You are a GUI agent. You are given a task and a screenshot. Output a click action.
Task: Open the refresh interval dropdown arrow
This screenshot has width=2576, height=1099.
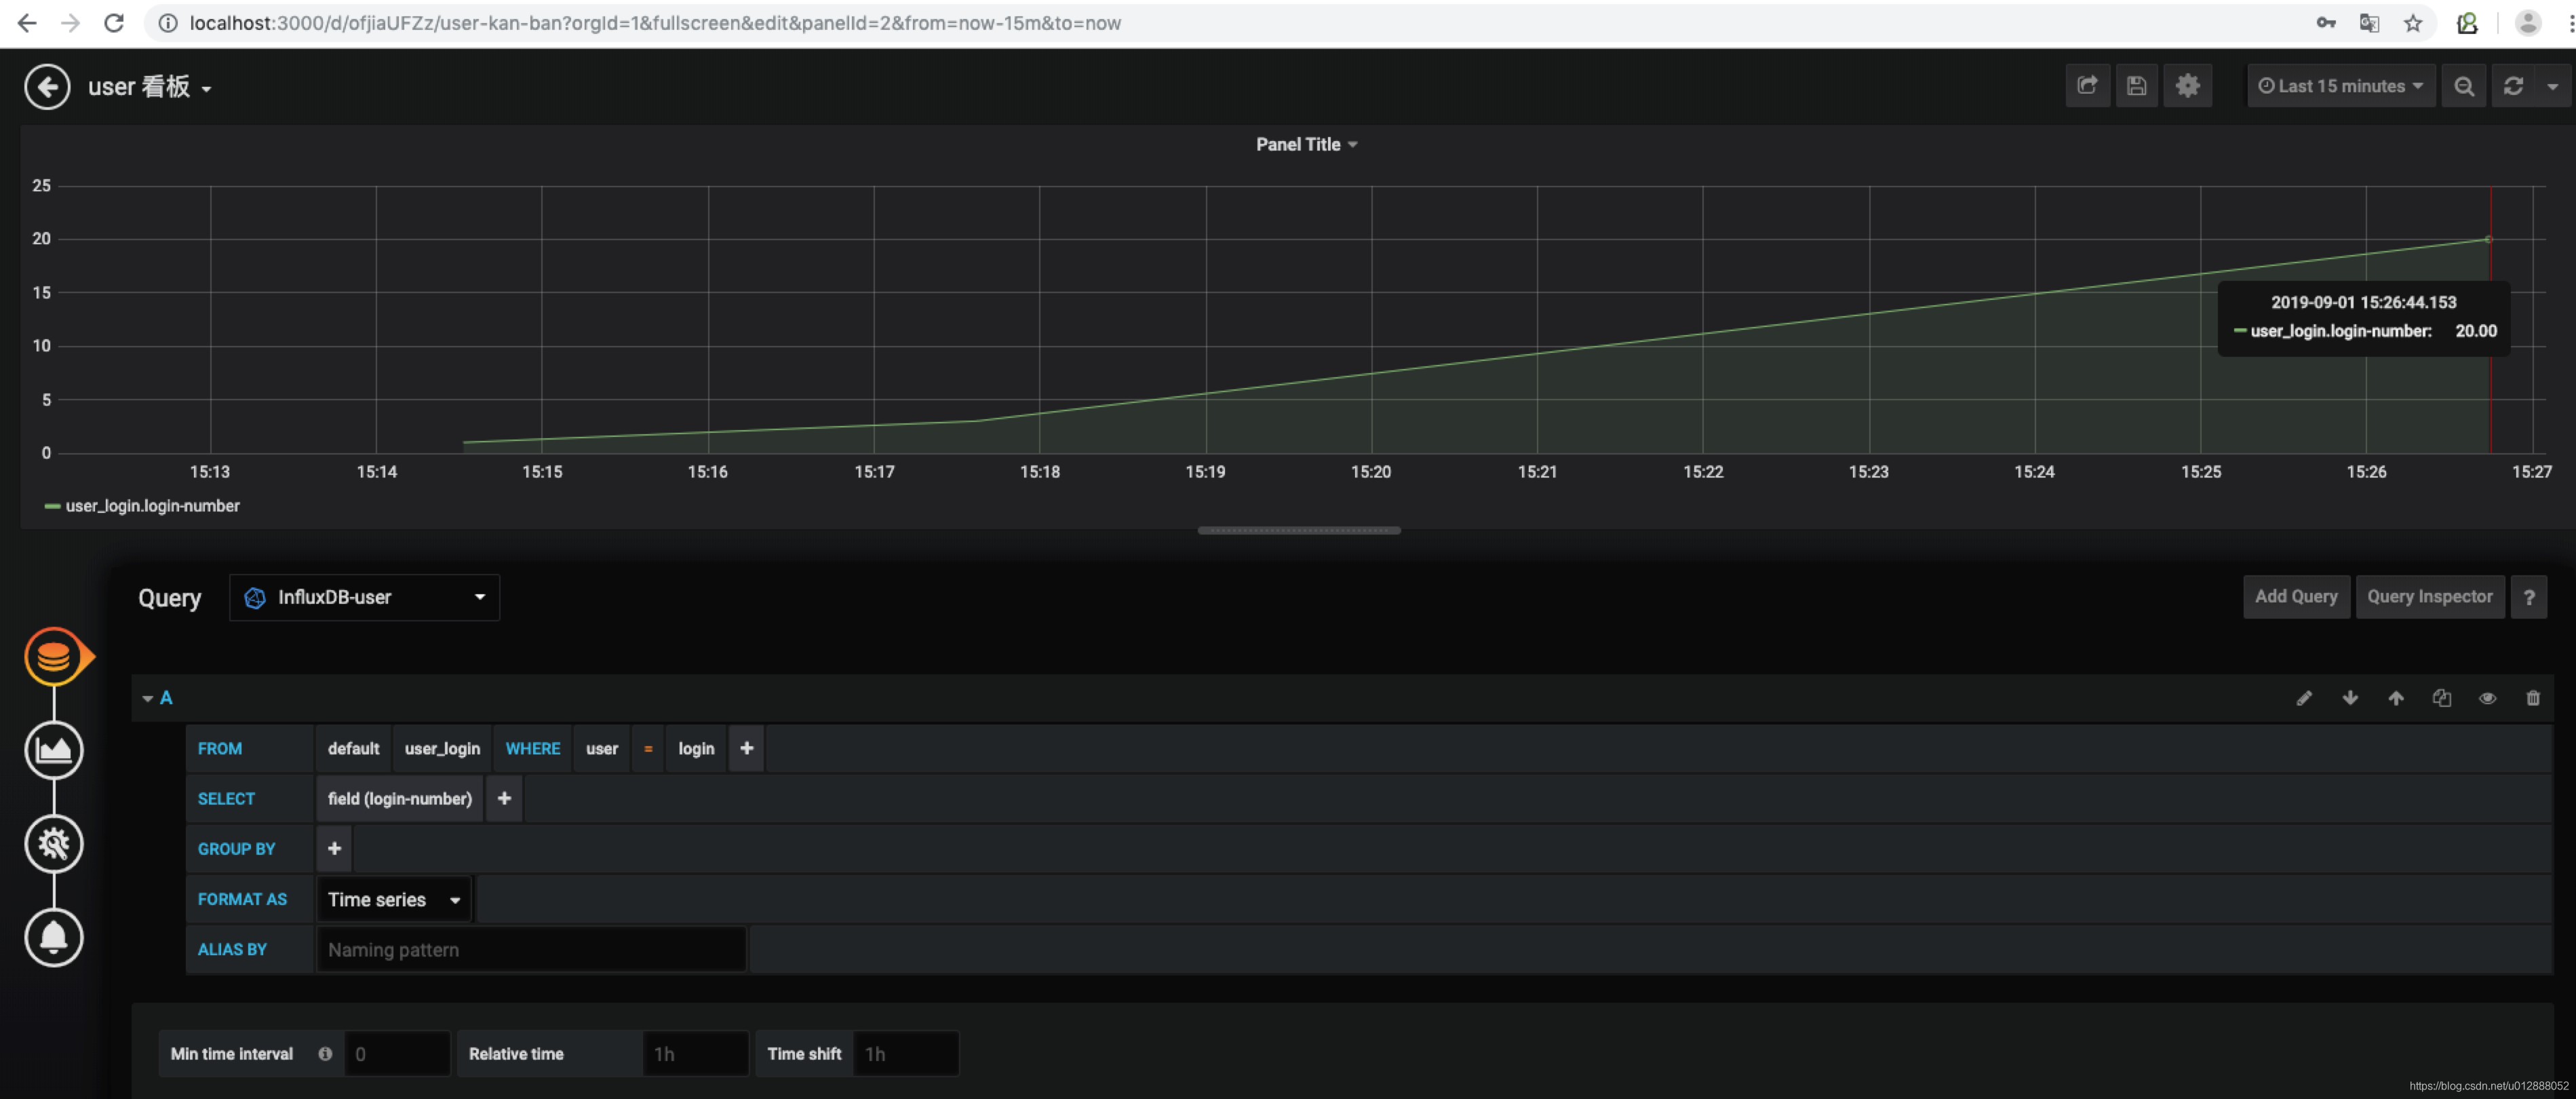[2552, 87]
